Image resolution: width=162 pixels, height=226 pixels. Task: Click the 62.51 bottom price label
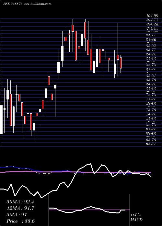[x=151, y=144]
